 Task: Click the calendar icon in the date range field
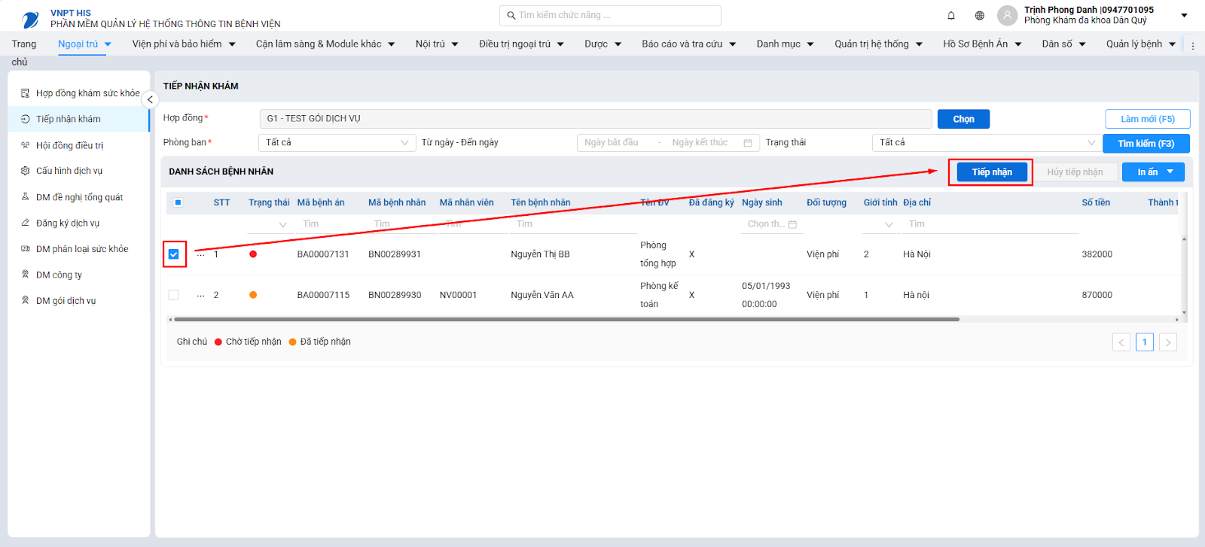pos(748,143)
